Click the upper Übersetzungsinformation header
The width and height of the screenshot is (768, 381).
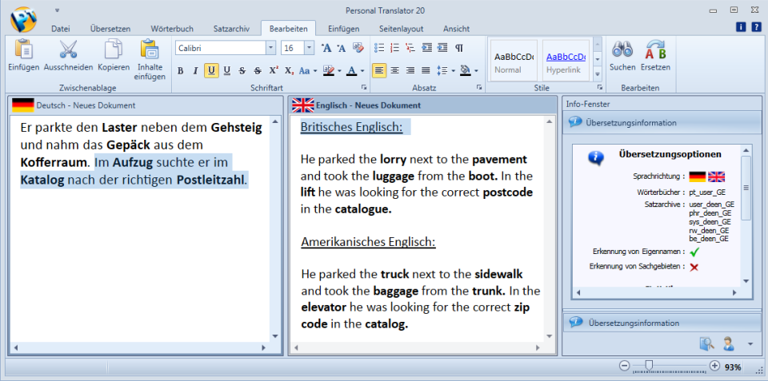click(x=662, y=123)
